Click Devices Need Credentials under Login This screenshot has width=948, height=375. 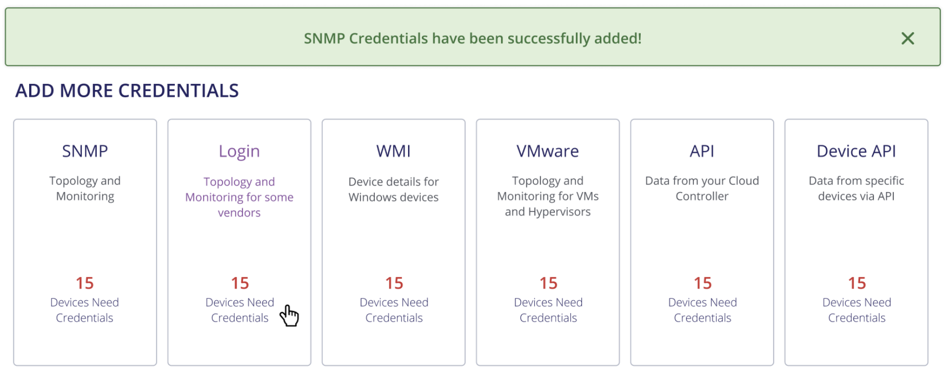239,310
